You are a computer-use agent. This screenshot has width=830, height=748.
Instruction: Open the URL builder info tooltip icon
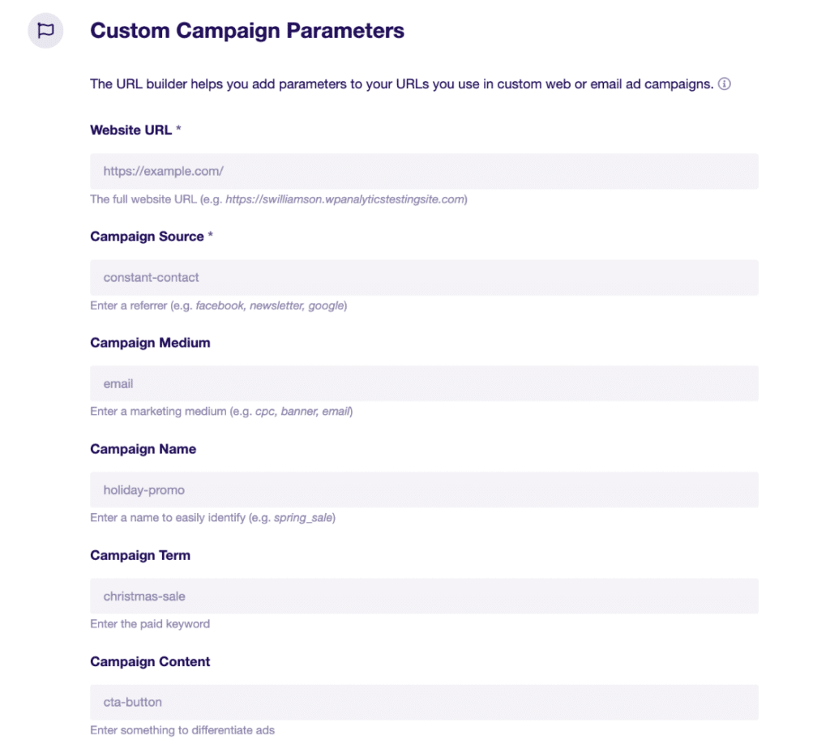coord(725,83)
